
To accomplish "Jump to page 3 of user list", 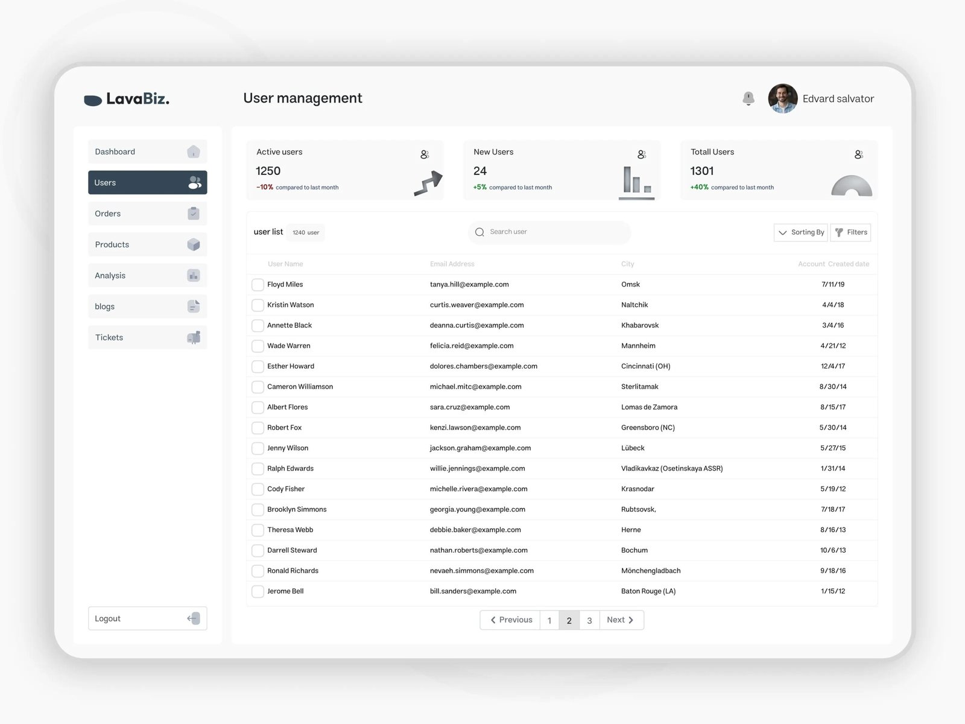I will coord(589,620).
